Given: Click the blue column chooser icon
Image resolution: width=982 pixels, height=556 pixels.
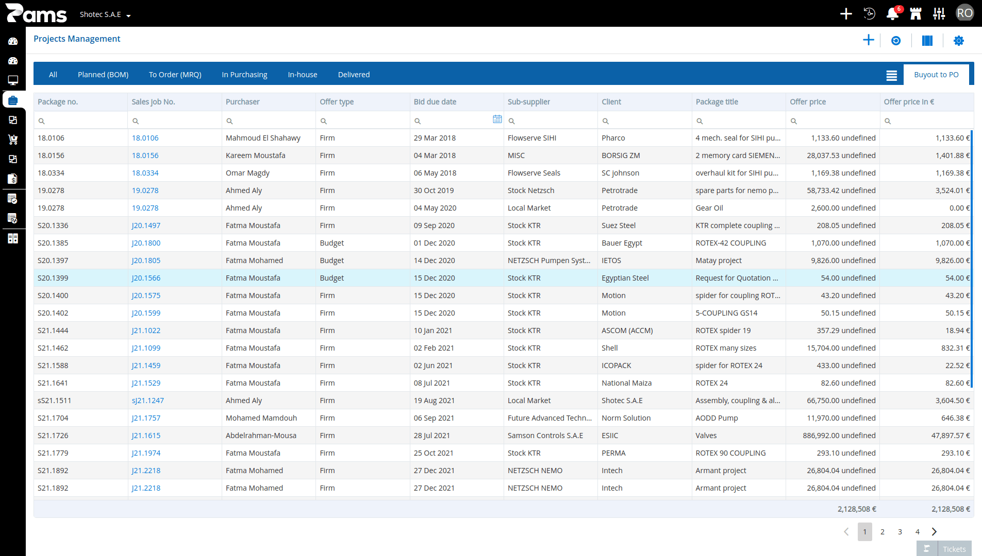Looking at the screenshot, I should (x=927, y=41).
